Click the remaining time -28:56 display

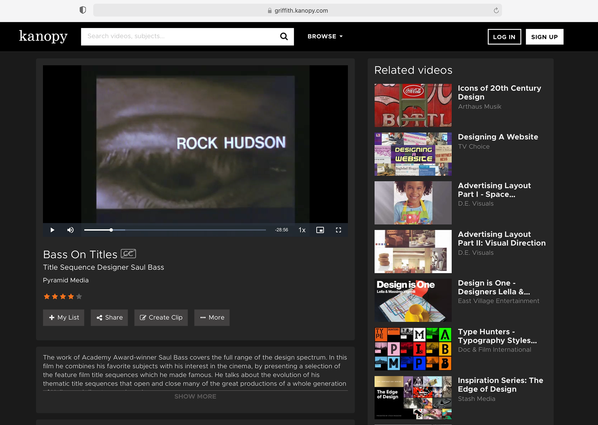[x=282, y=230]
